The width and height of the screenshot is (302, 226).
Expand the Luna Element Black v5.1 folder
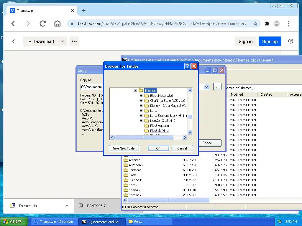click(x=141, y=115)
